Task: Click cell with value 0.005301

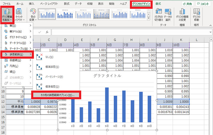Action: [x=165, y=107]
